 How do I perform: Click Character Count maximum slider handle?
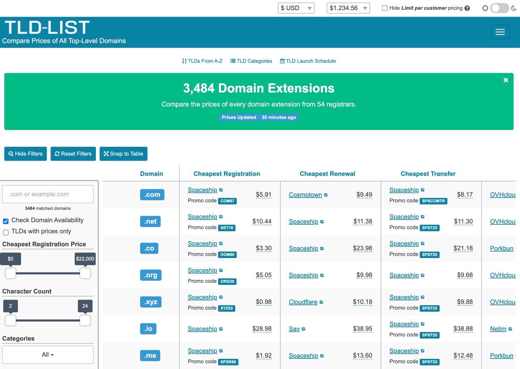85,321
